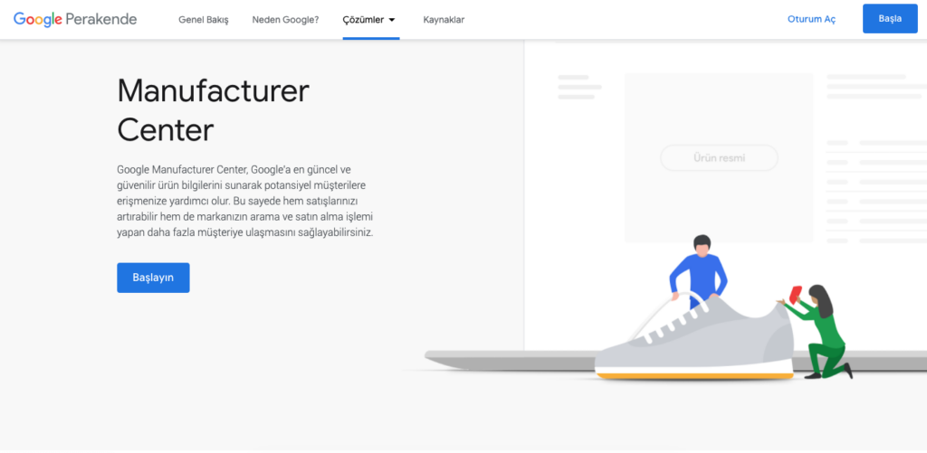This screenshot has height=453, width=927.
Task: Select the Ürün resmi placeholder pill
Action: click(x=719, y=157)
